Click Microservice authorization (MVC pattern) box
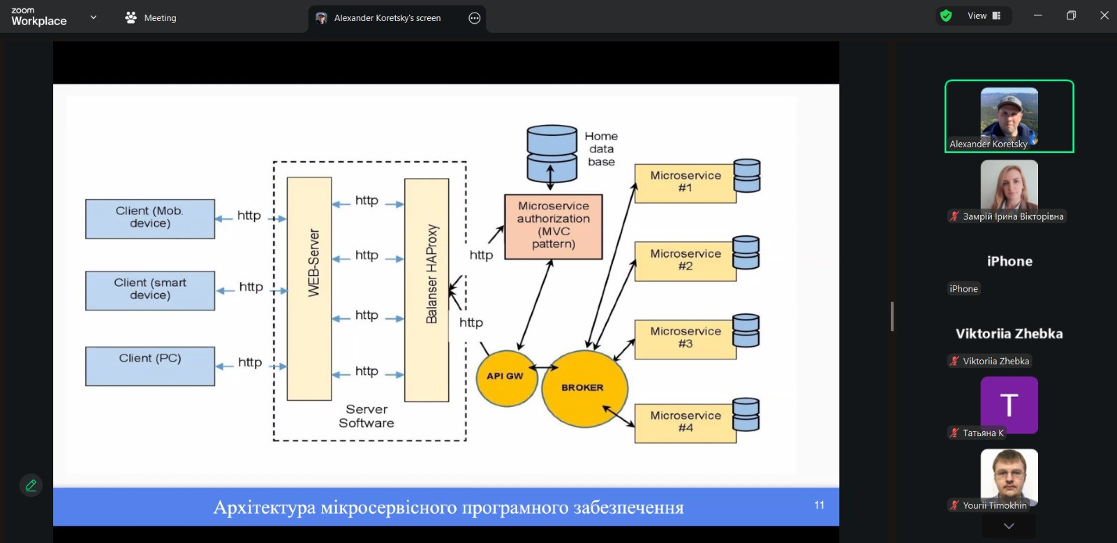 pyautogui.click(x=554, y=227)
